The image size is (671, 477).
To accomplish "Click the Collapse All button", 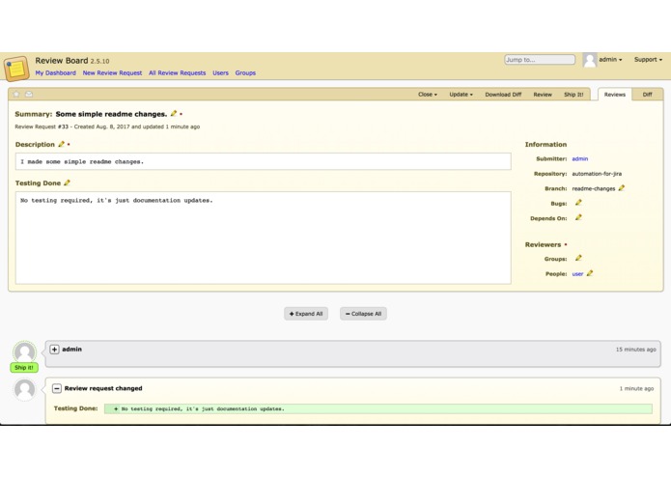I will [363, 314].
